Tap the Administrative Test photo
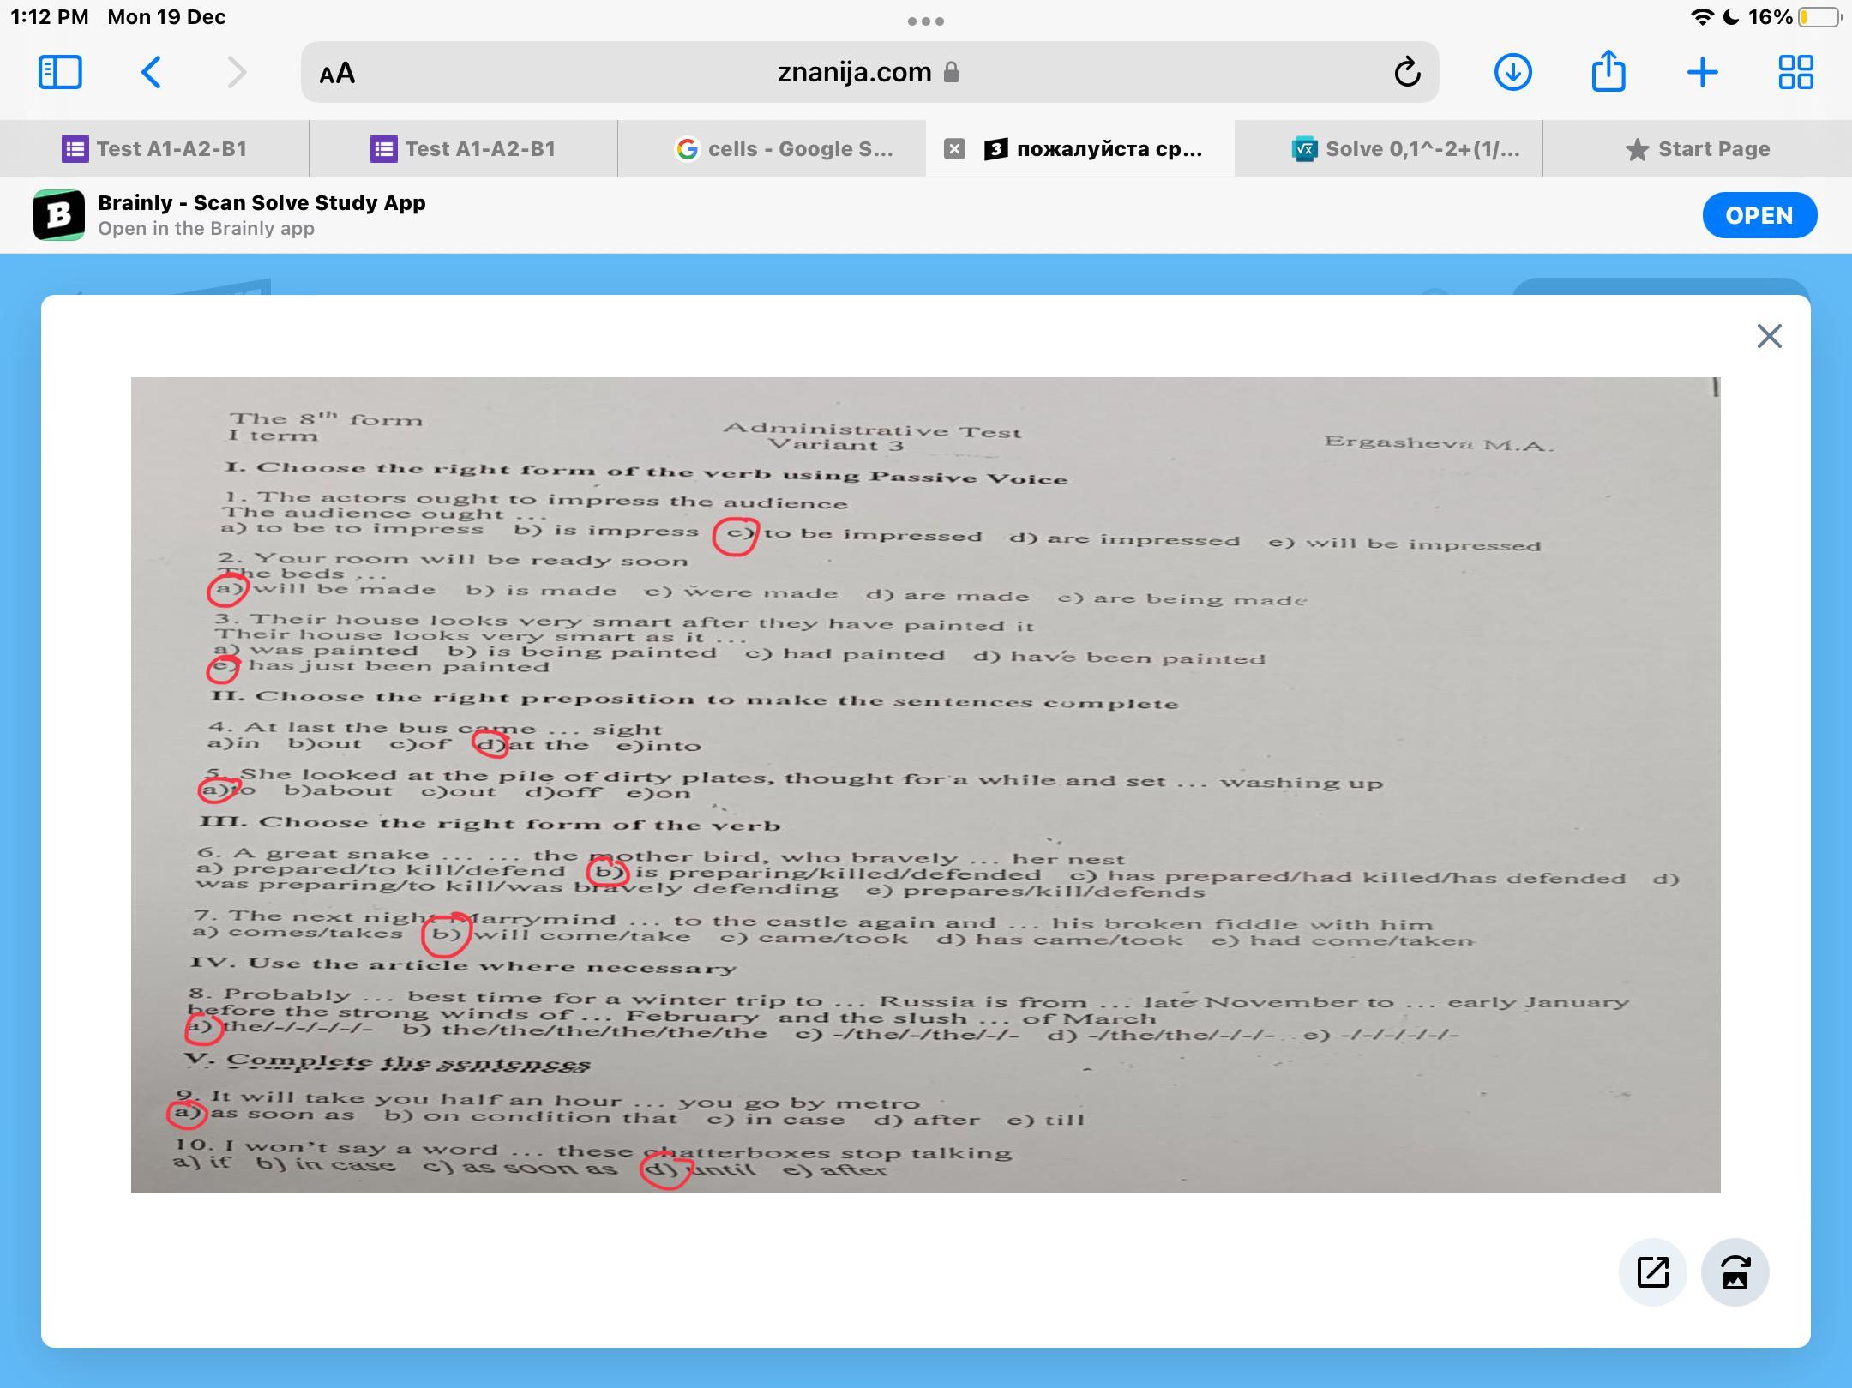1852x1388 pixels. coord(925,784)
